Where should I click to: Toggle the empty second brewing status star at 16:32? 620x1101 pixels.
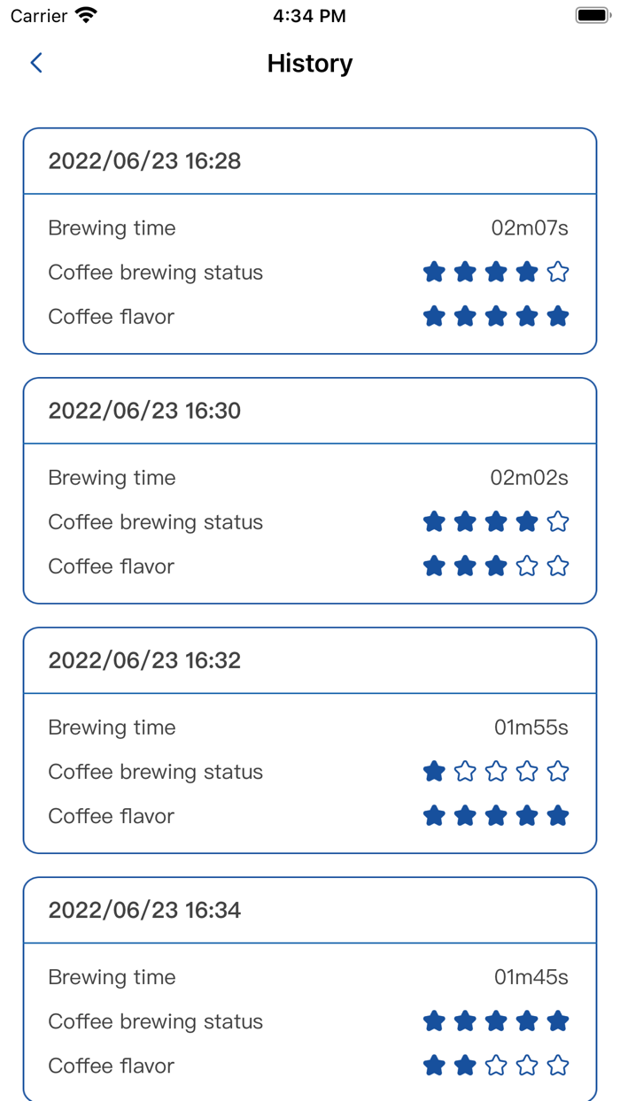(x=465, y=771)
